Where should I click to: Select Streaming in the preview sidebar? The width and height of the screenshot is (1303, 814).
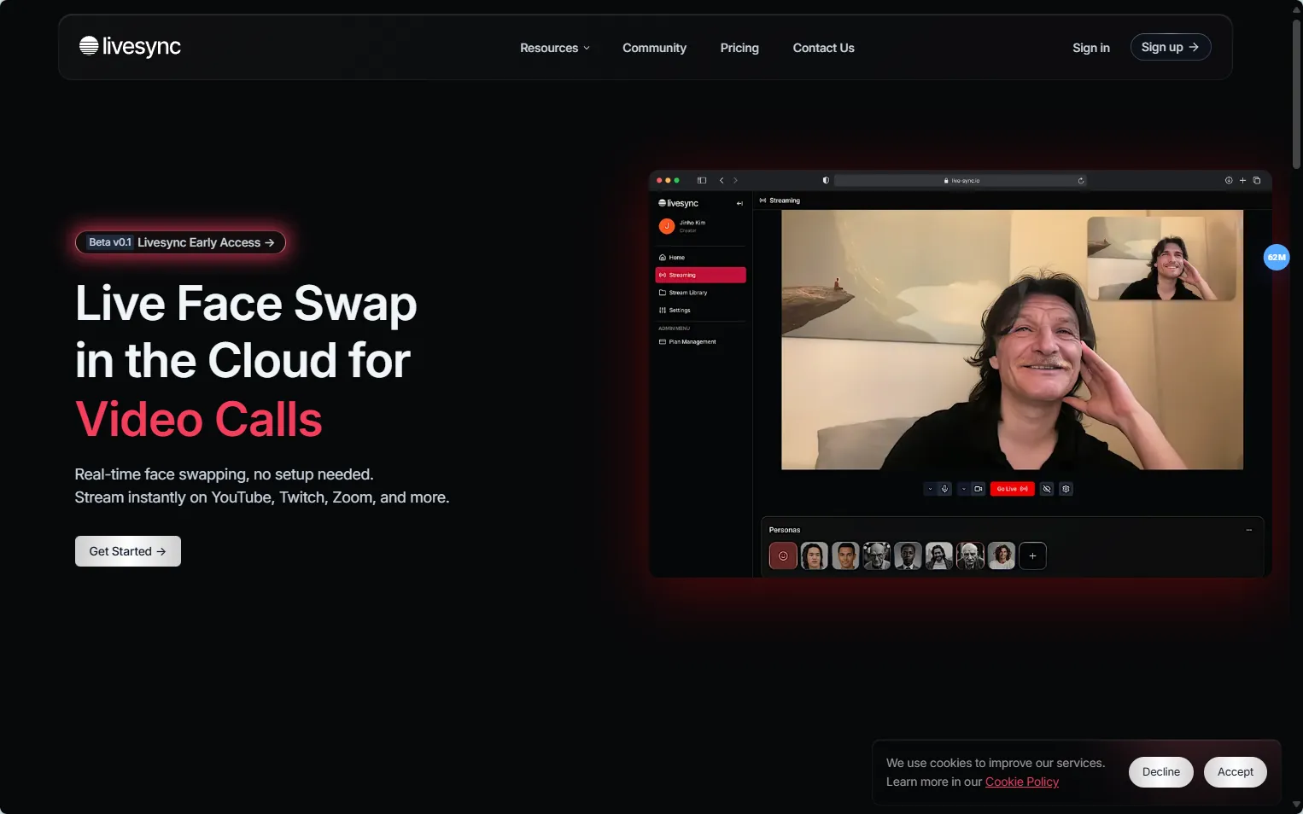pyautogui.click(x=700, y=275)
